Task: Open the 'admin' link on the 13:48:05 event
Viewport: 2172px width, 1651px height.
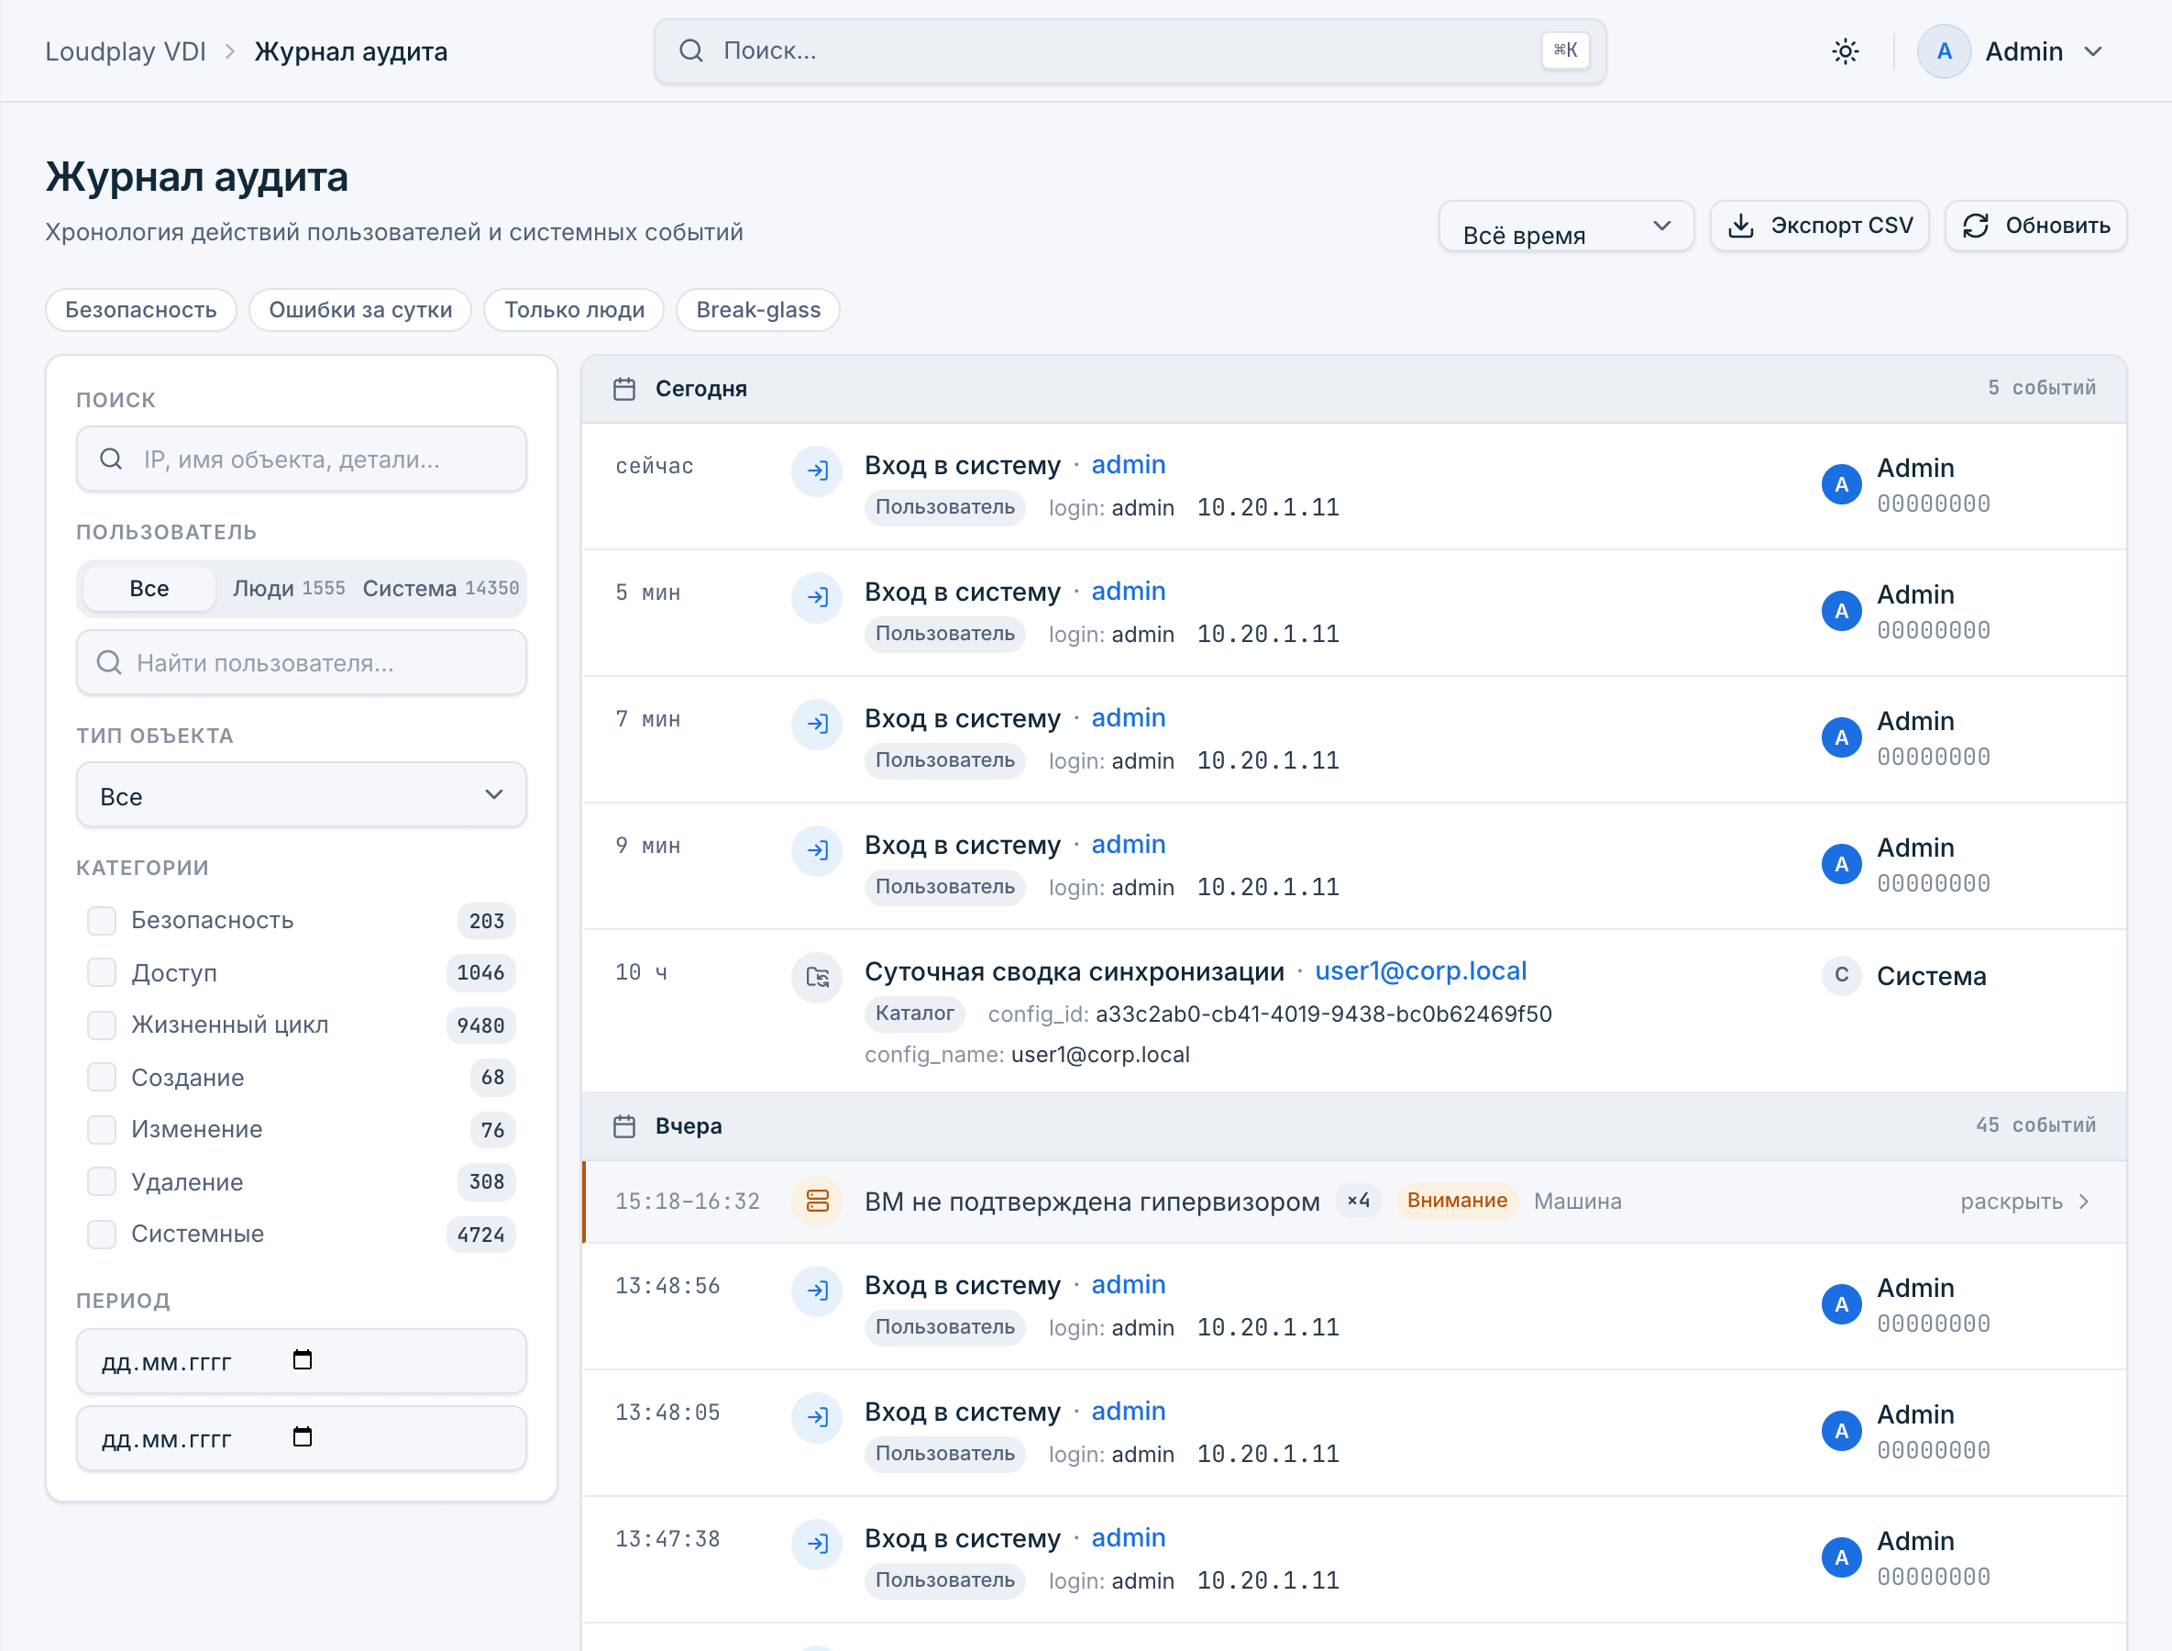Action: [1128, 1412]
